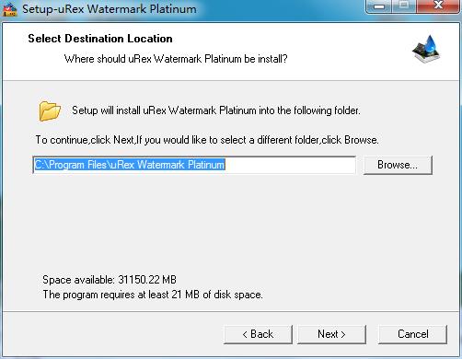462x359 pixels.
Task: Click 'Space available: 31150.22 MB' text
Action: coord(110,280)
